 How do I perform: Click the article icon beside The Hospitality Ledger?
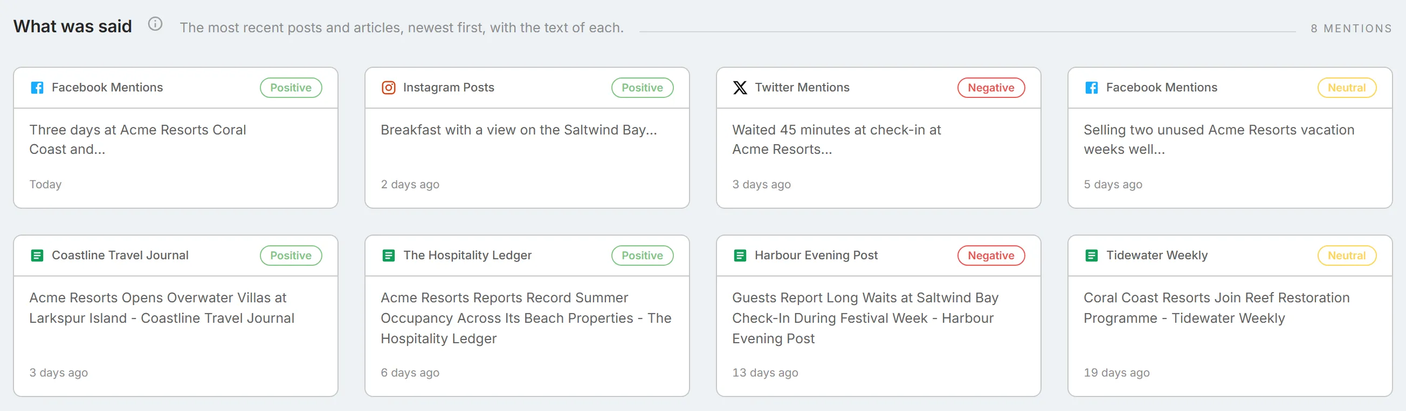point(389,256)
